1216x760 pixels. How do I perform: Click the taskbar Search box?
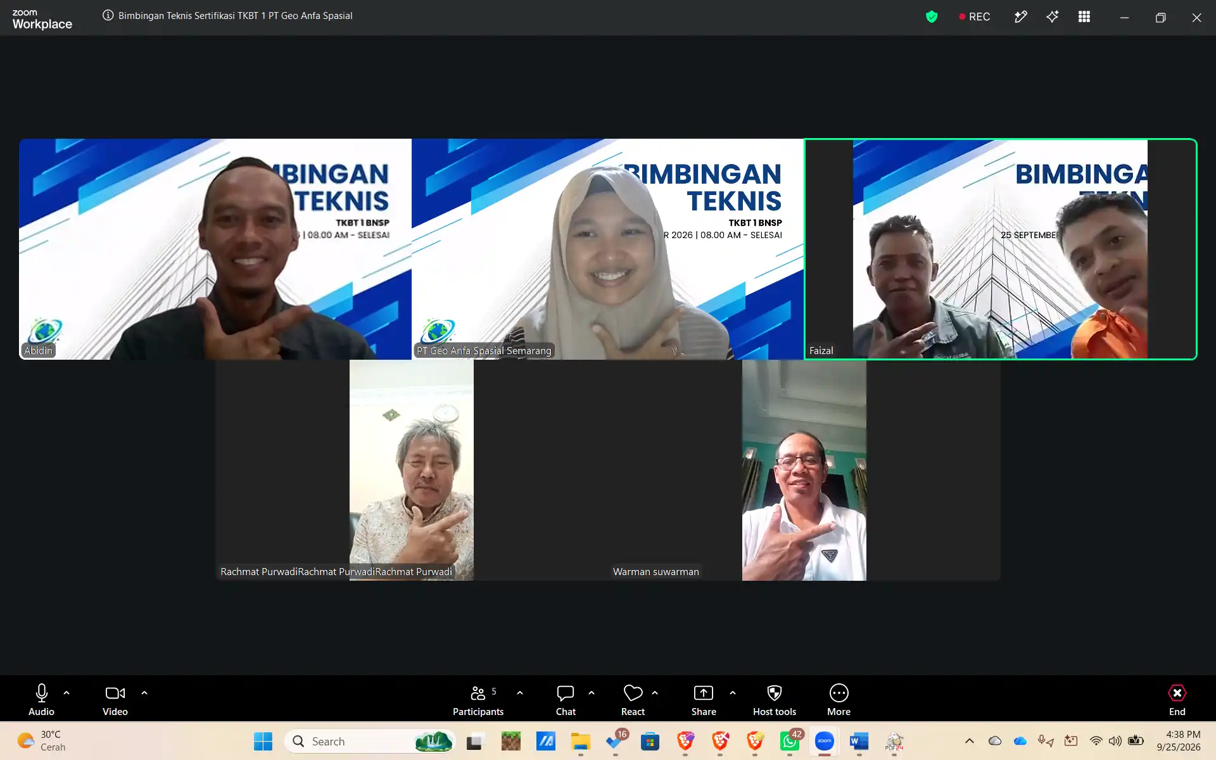click(x=370, y=741)
